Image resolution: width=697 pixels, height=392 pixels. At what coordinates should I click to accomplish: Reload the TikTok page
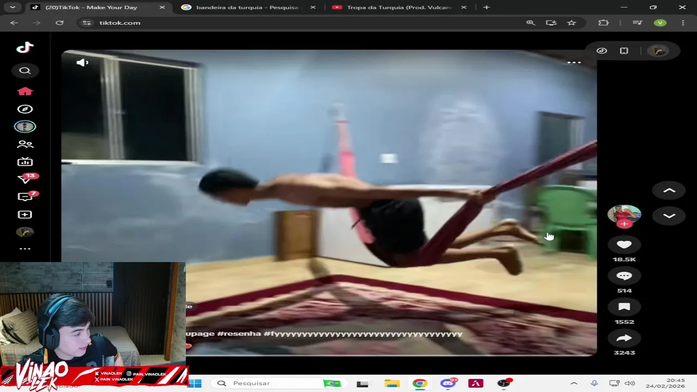pyautogui.click(x=59, y=23)
